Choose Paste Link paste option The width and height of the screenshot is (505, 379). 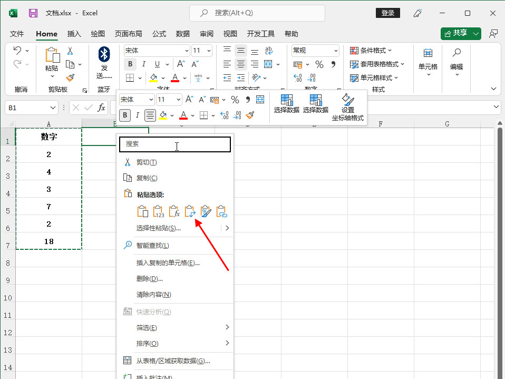click(221, 211)
